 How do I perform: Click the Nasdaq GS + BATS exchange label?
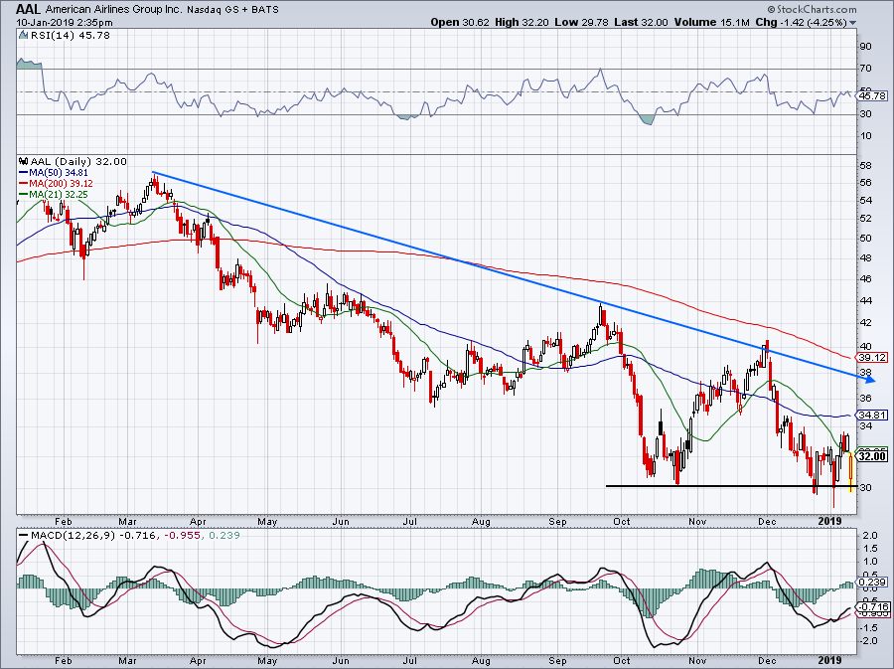pos(232,10)
